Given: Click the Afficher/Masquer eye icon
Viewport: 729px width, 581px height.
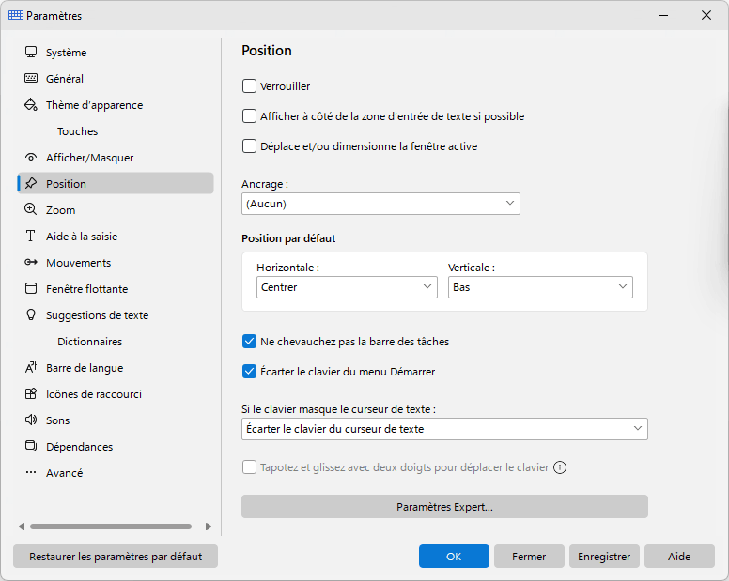Looking at the screenshot, I should 31,158.
